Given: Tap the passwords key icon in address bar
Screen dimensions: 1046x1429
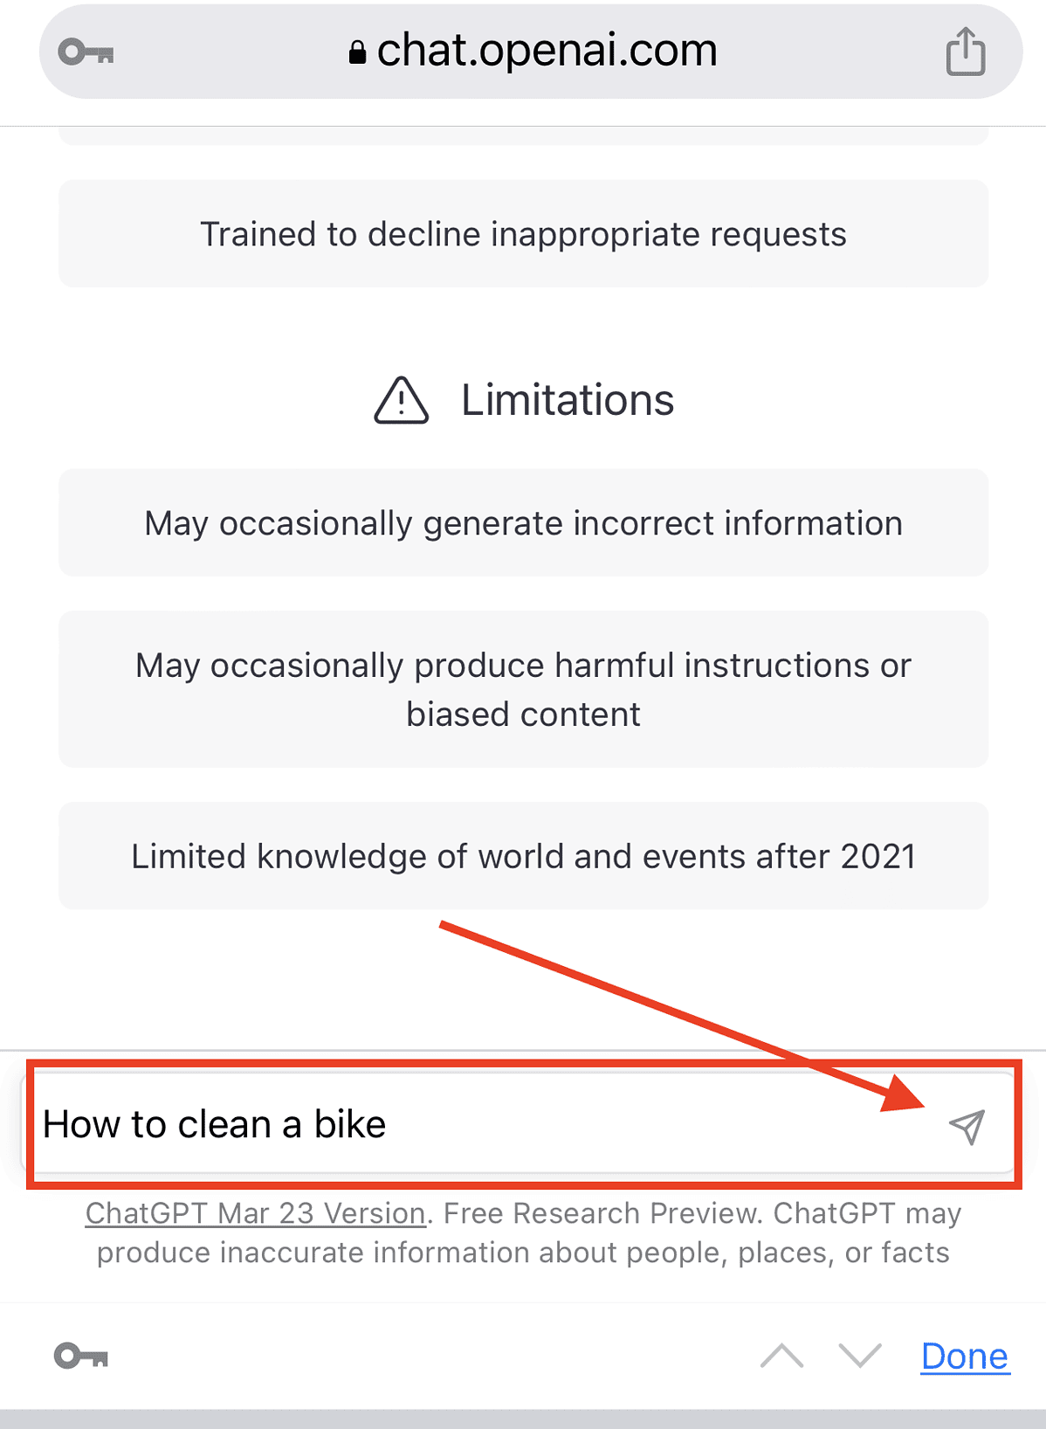Looking at the screenshot, I should pyautogui.click(x=86, y=52).
